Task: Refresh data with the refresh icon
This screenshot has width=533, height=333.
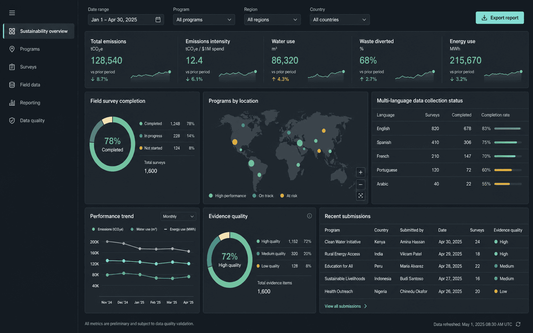Action: pos(518,324)
